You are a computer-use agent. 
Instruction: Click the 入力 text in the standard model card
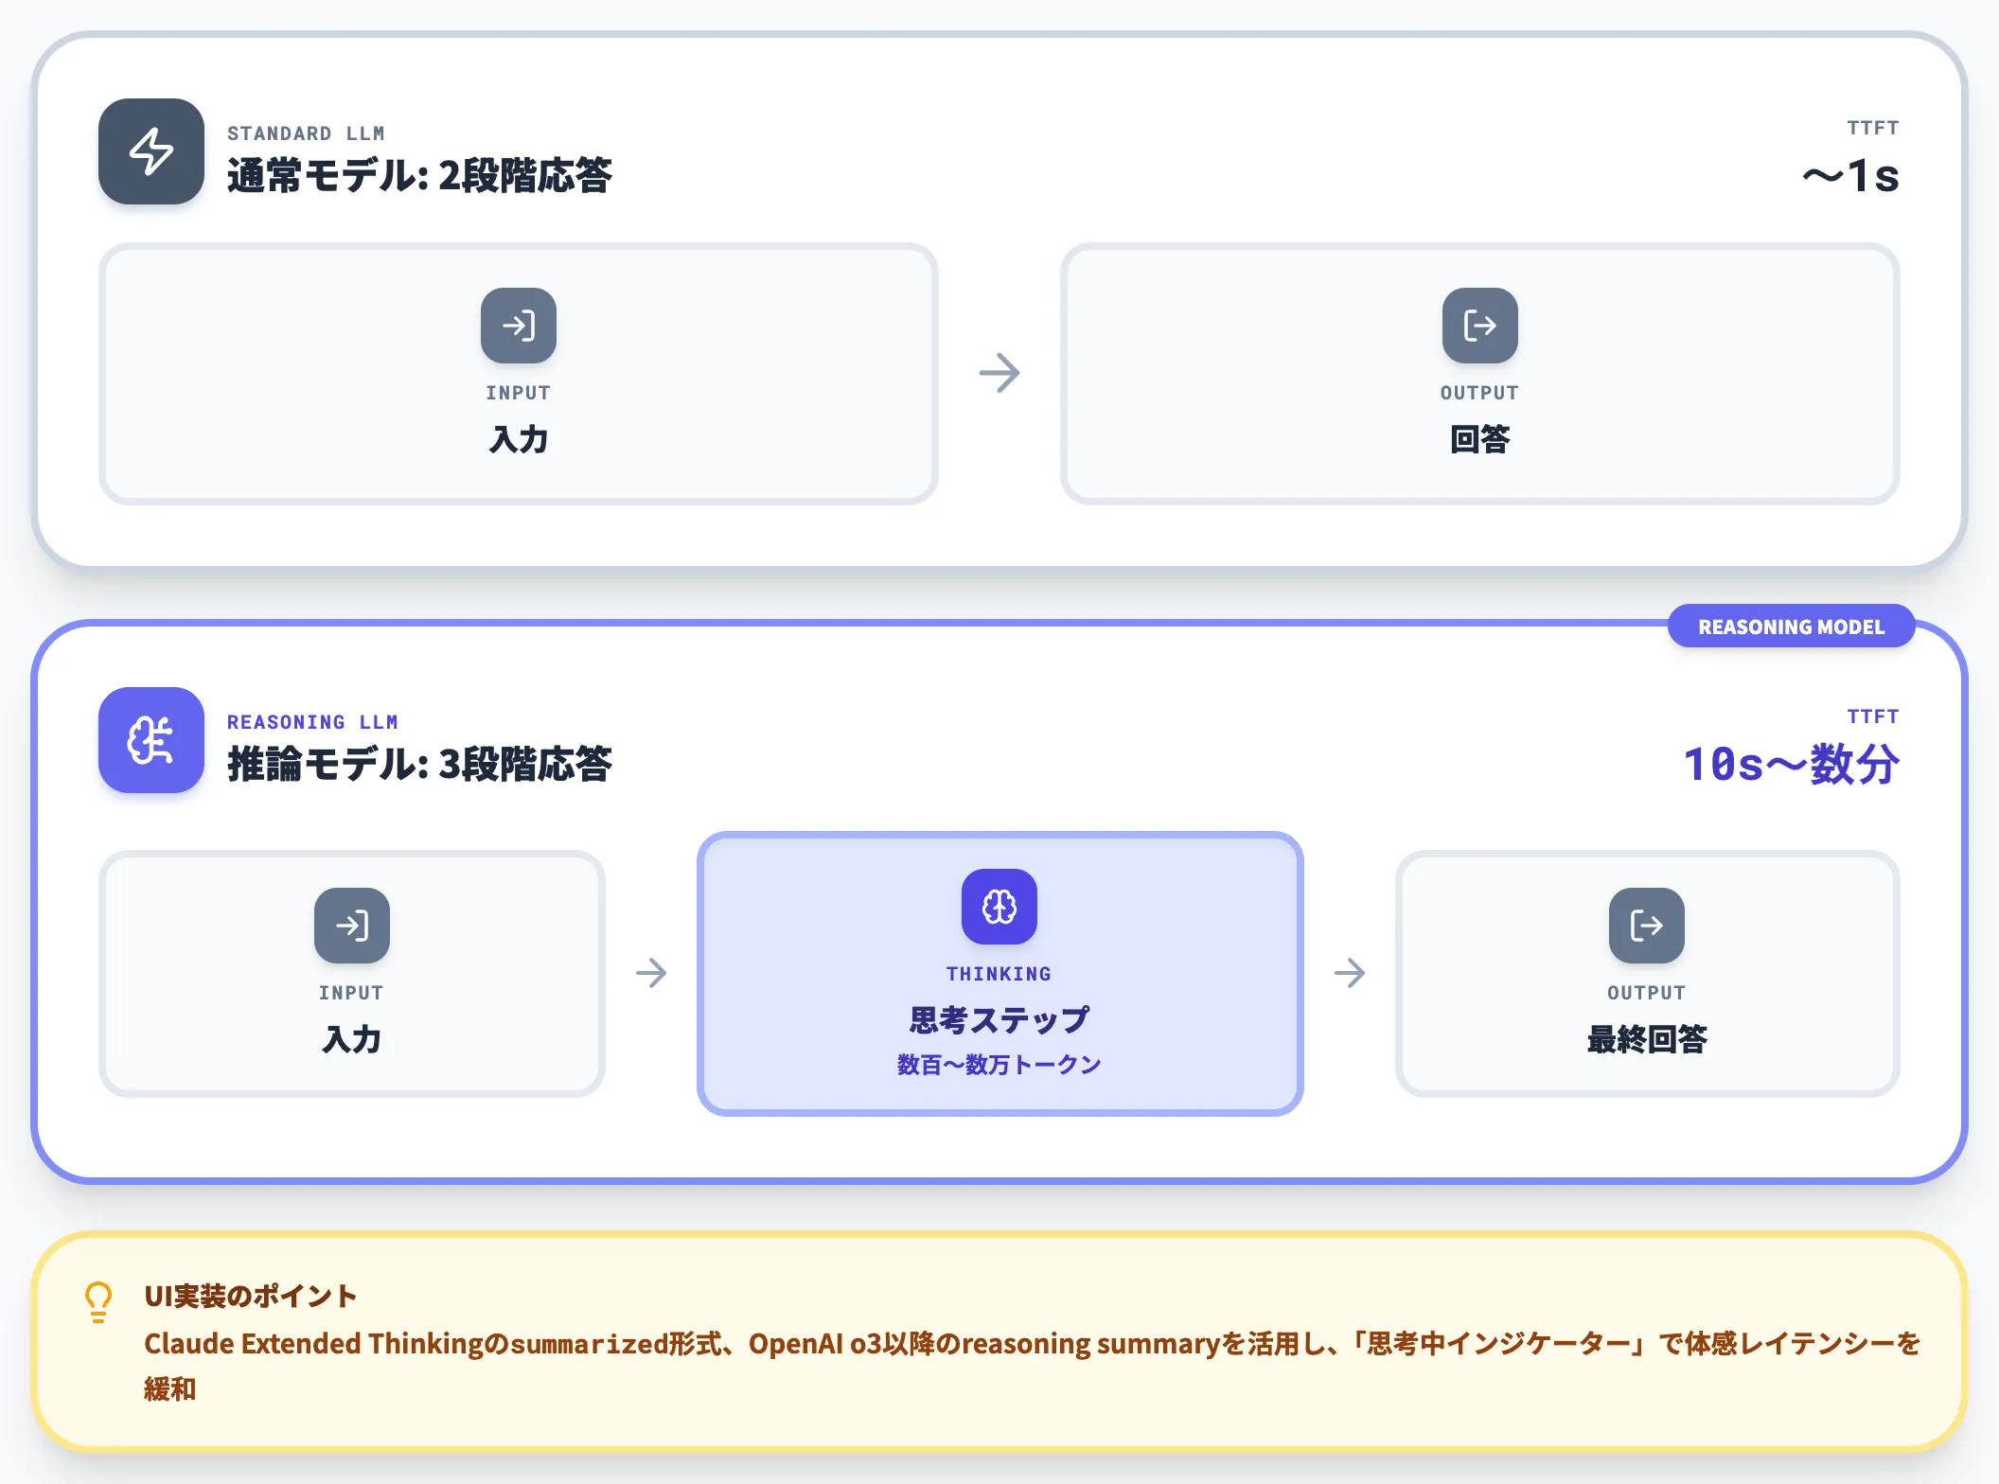pos(519,439)
